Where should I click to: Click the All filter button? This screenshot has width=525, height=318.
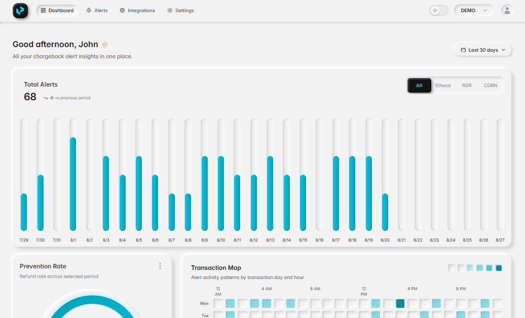coord(419,86)
